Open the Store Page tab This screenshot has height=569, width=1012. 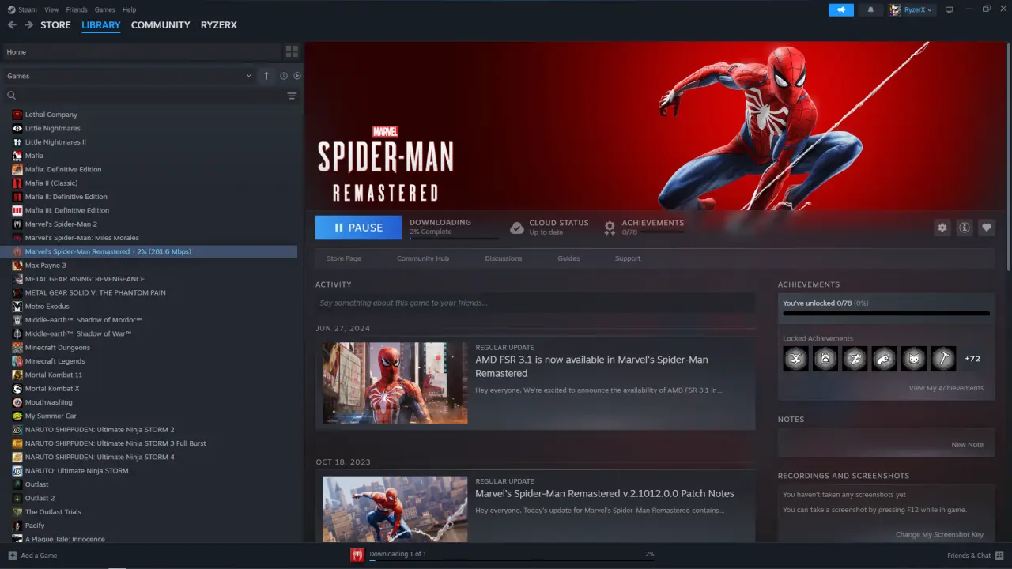tap(344, 258)
